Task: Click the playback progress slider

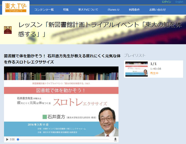Action: coord(63,139)
